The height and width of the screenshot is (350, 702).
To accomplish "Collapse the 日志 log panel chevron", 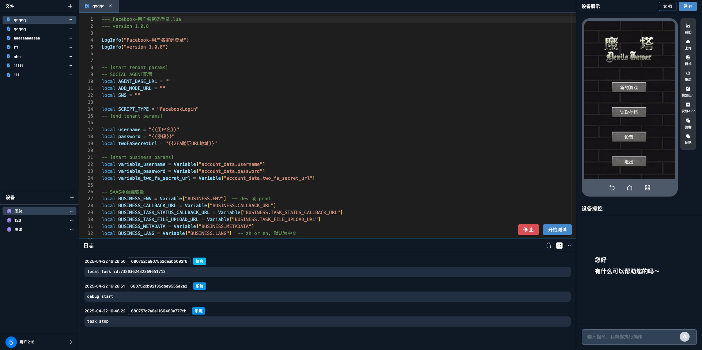I will 569,246.
